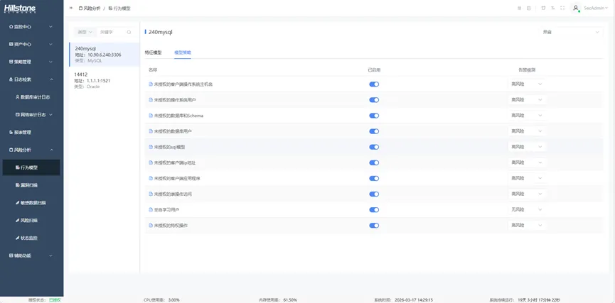The image size is (615, 303).
Task: Open the 类型 filter dropdown
Action: click(x=85, y=32)
